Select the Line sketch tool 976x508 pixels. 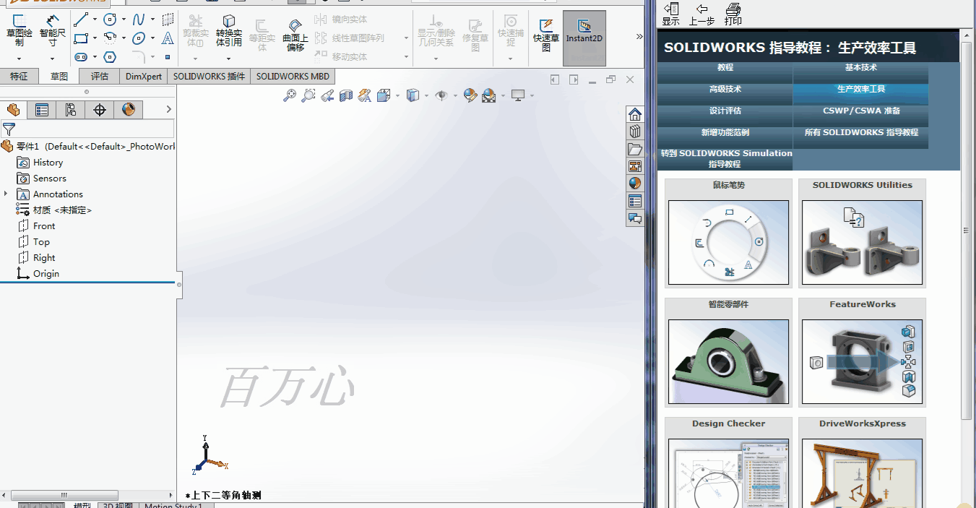click(81, 20)
